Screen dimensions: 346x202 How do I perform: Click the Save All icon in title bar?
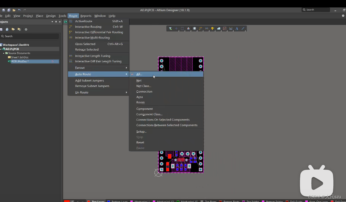pyautogui.click(x=9, y=10)
